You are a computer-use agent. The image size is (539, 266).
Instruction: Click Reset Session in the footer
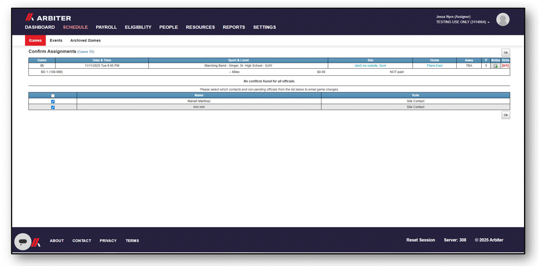(421, 240)
